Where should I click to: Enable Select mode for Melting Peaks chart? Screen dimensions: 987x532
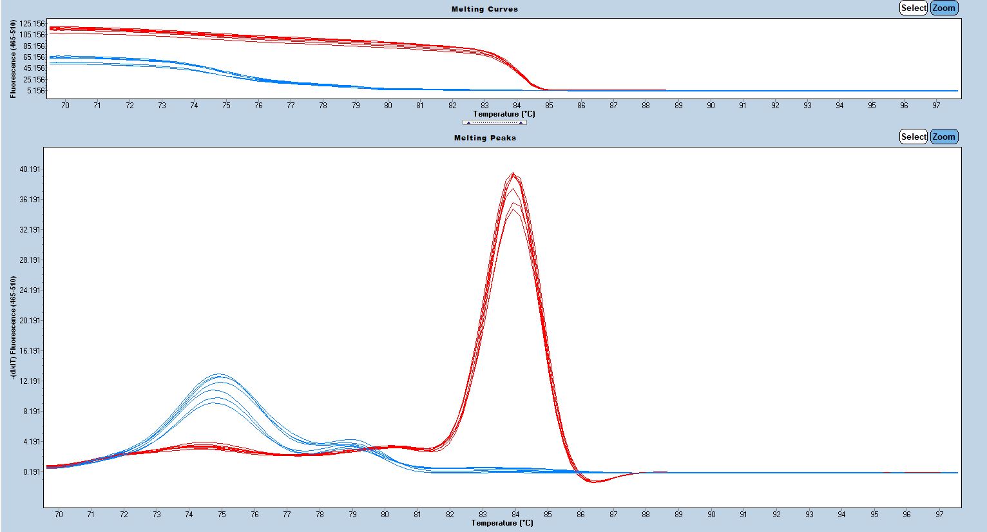[x=913, y=137]
